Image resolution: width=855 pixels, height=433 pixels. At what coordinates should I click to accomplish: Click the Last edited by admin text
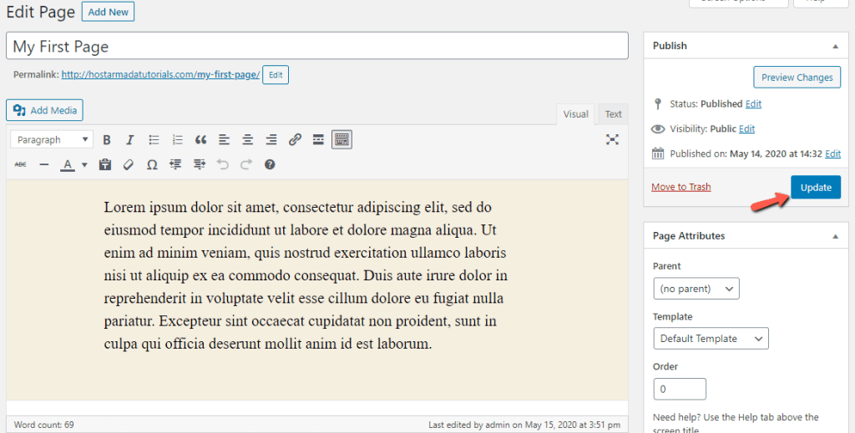524,425
